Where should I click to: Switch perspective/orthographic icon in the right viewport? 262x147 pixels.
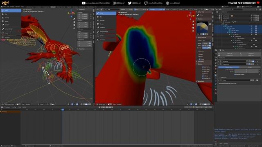(193, 31)
